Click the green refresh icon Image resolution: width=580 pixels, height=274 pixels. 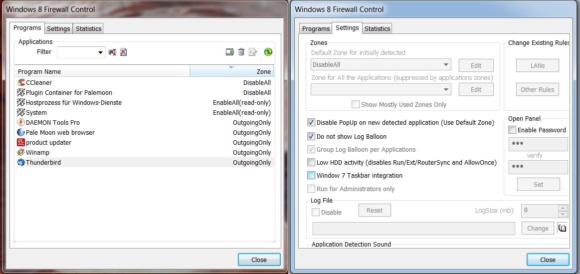pos(268,52)
